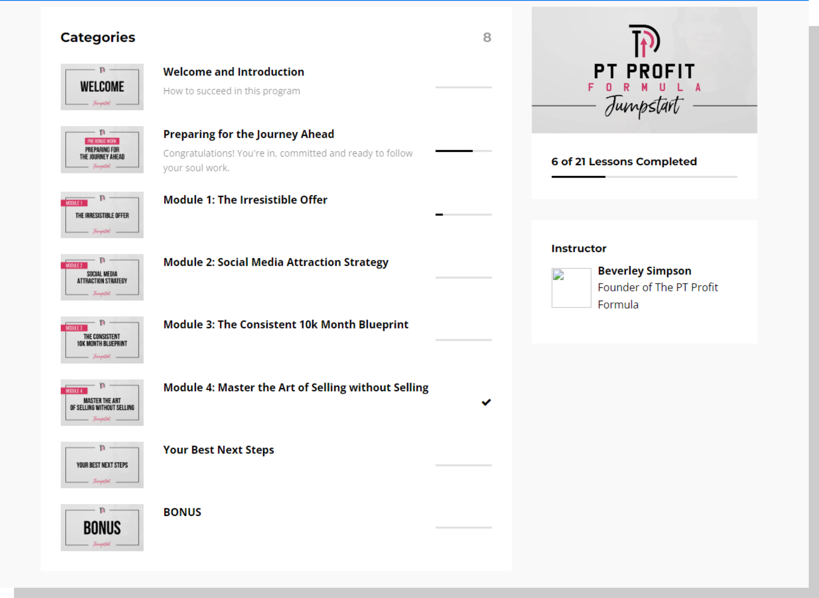
Task: Open the Social Media Attraction Strategy thumbnail
Action: tap(102, 277)
